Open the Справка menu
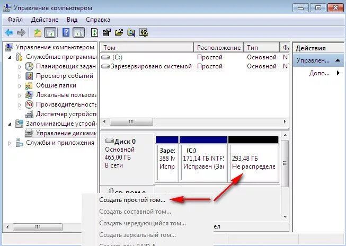346x246 pixels. pos(98,20)
